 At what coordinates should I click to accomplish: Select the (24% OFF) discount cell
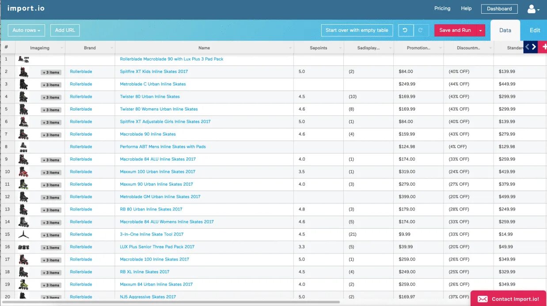click(x=469, y=172)
